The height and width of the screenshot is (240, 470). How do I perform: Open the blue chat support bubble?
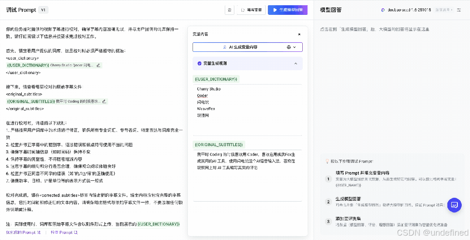pyautogui.click(x=454, y=205)
